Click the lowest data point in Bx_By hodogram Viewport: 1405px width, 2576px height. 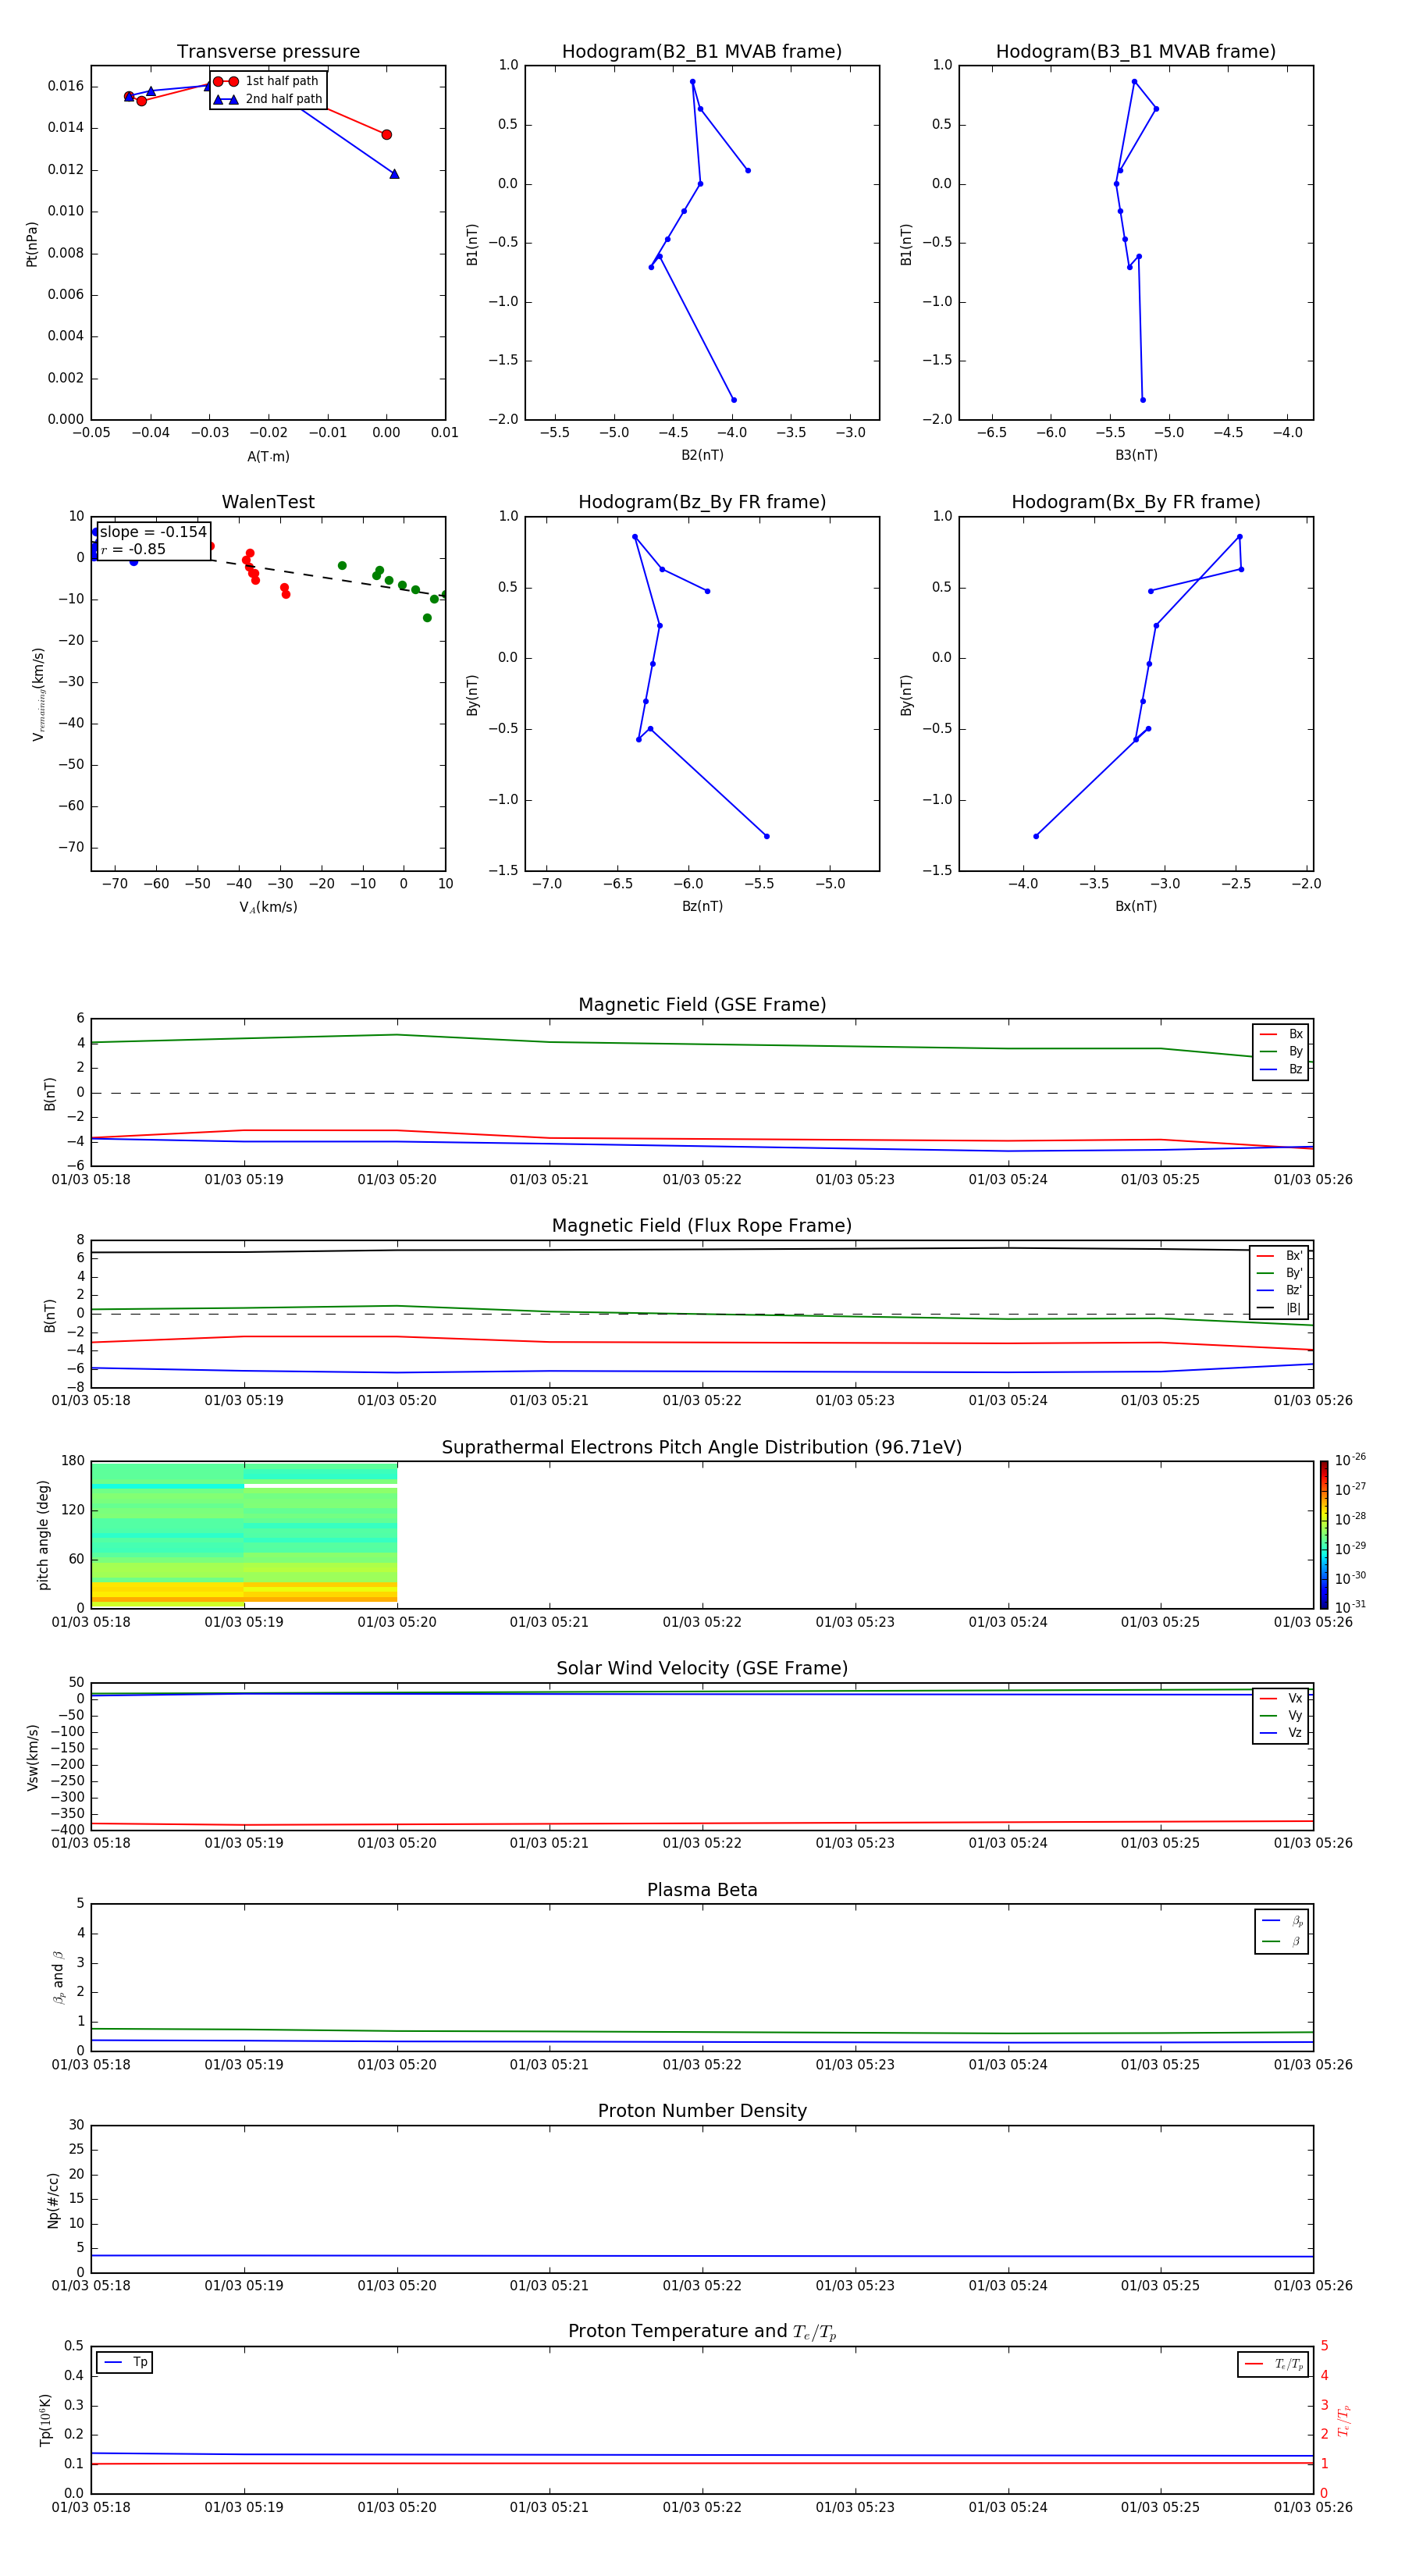click(1036, 836)
